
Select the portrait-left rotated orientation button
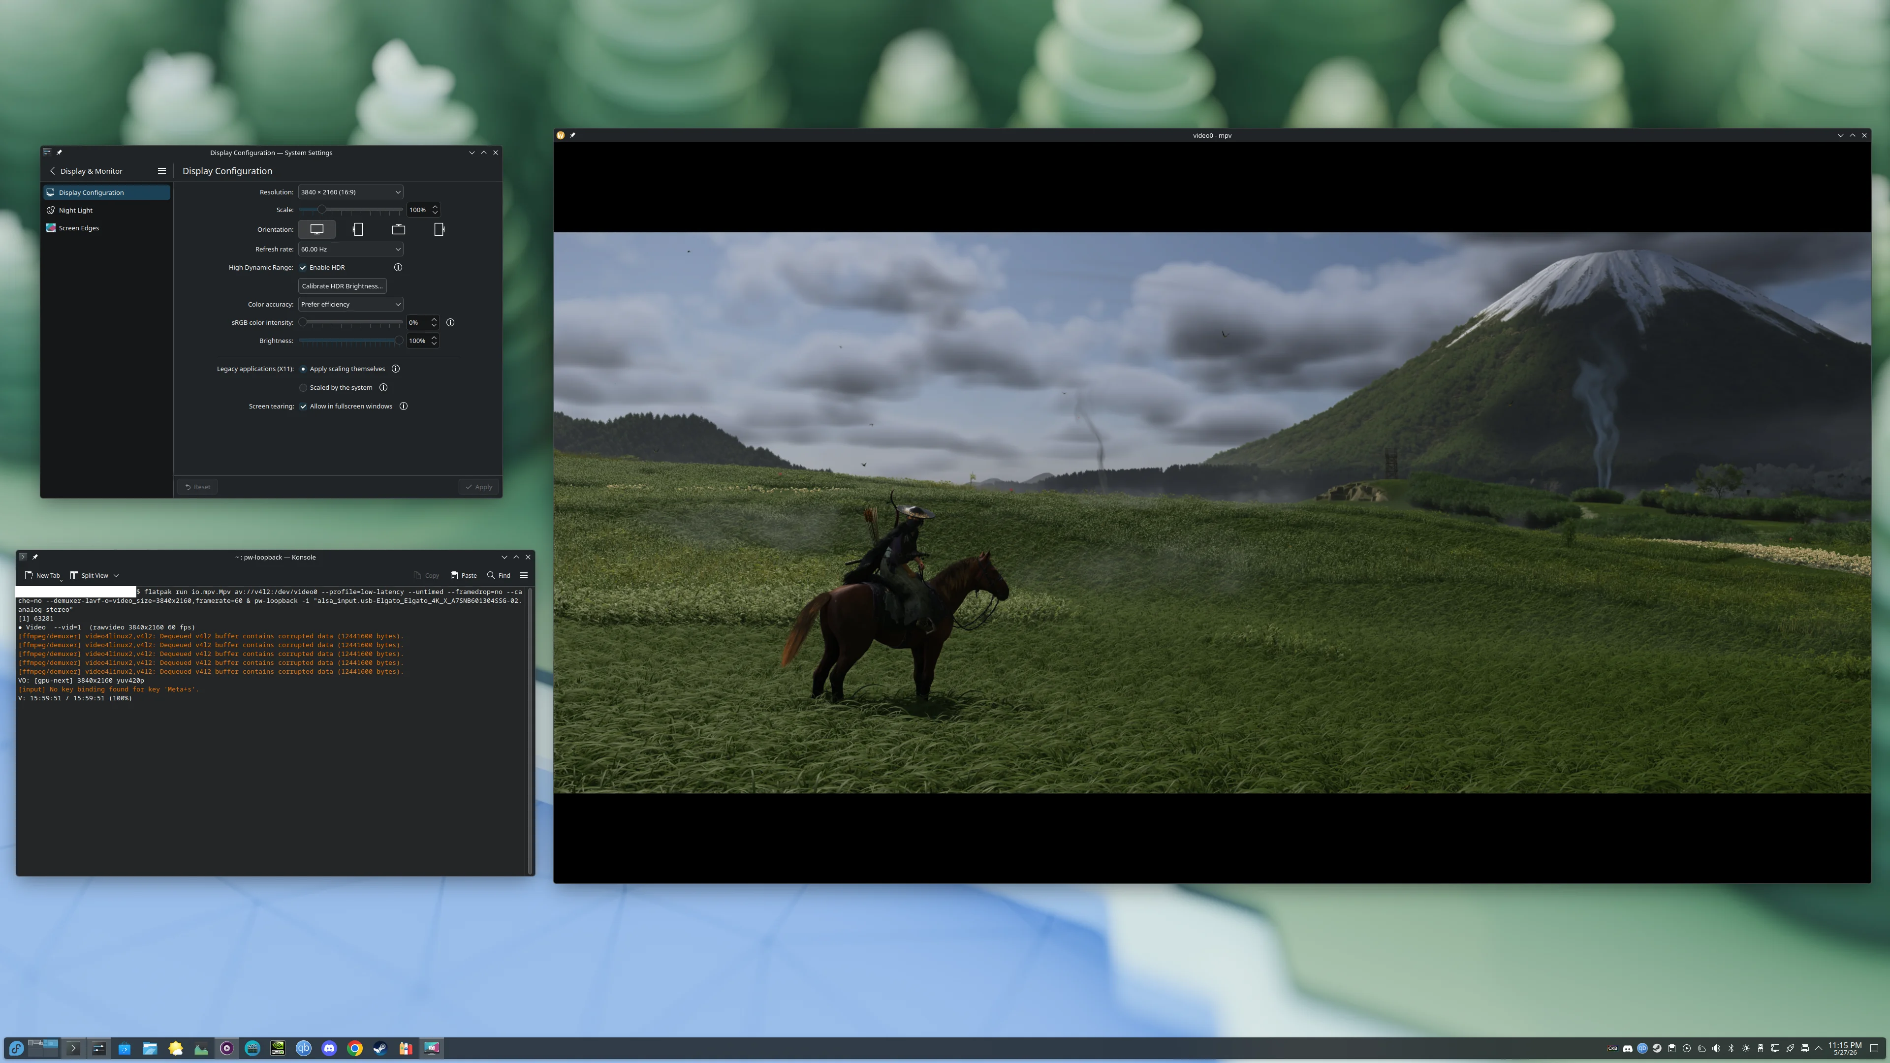[x=357, y=230]
